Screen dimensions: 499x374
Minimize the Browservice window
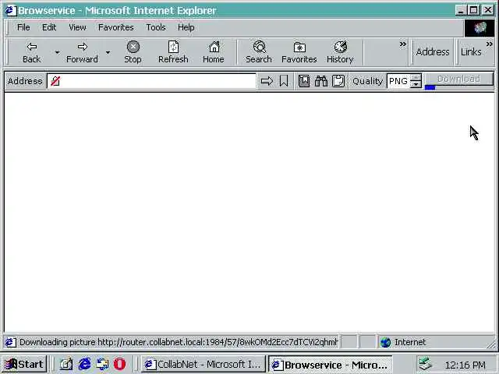click(460, 10)
